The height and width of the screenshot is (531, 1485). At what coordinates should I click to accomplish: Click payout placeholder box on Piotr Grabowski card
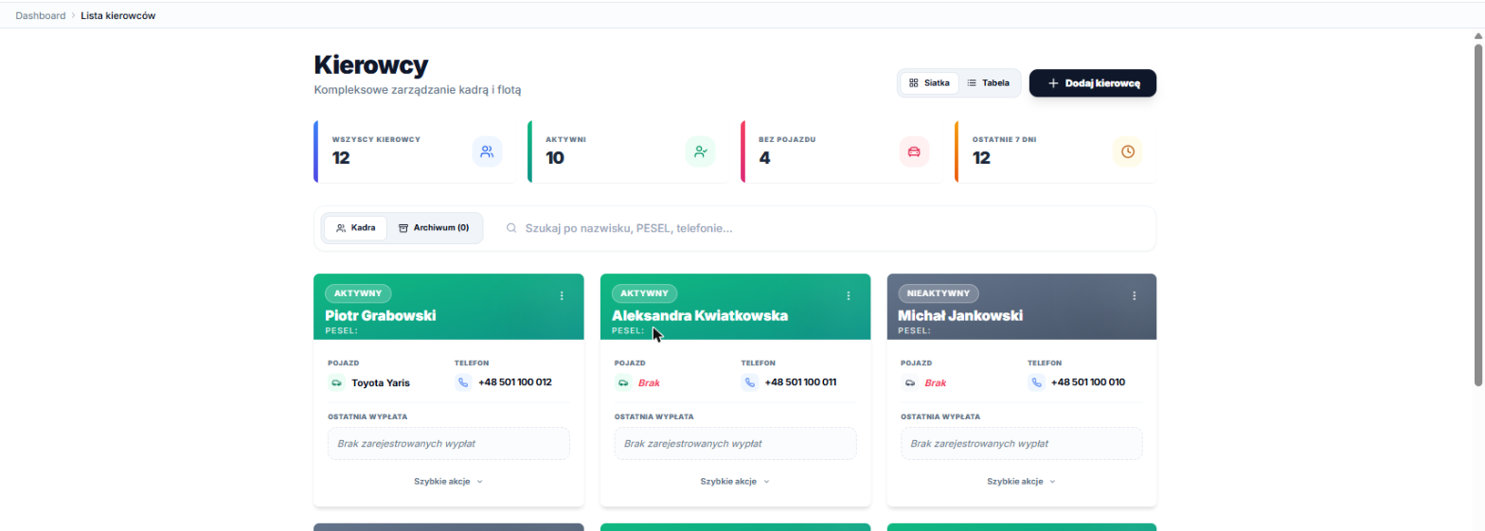tap(449, 444)
